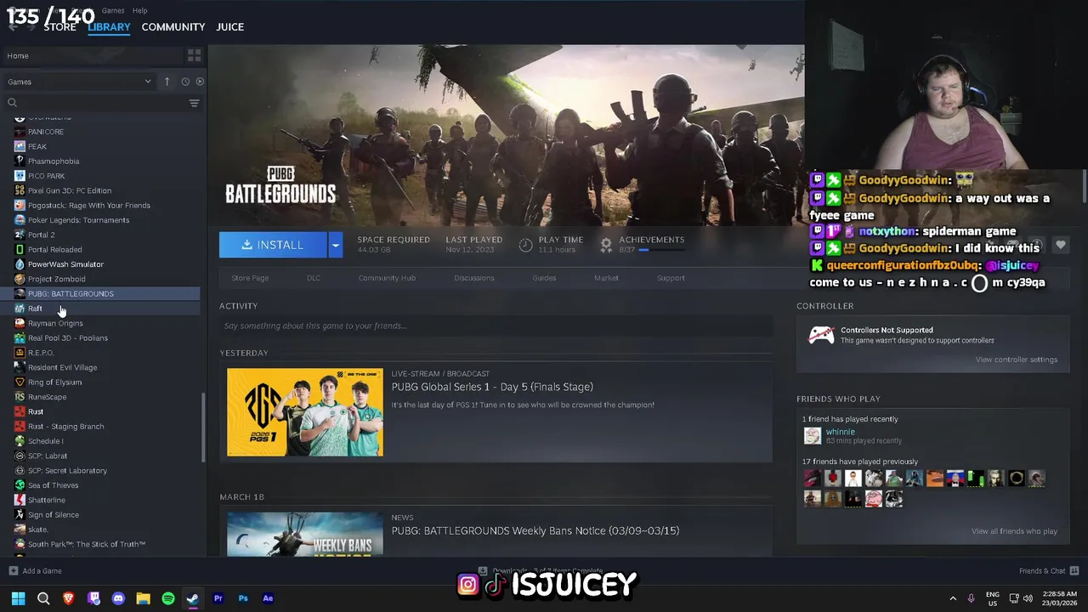Click Add a Game button
This screenshot has width=1088, height=612.
coord(35,571)
